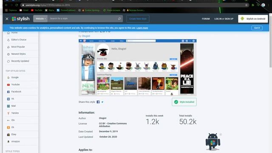This screenshot has height=153, width=272.
Task: Click the Stylish logo
Action: click(x=20, y=19)
